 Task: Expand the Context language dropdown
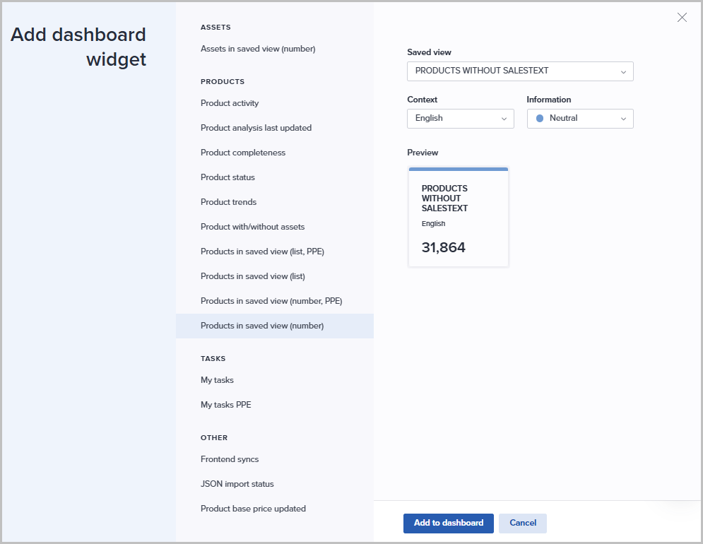[x=461, y=119]
